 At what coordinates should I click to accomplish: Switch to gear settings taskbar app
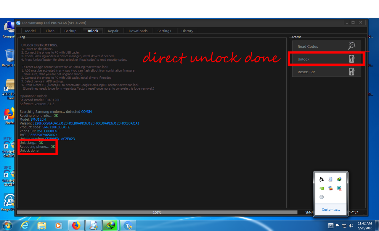[x=128, y=225]
